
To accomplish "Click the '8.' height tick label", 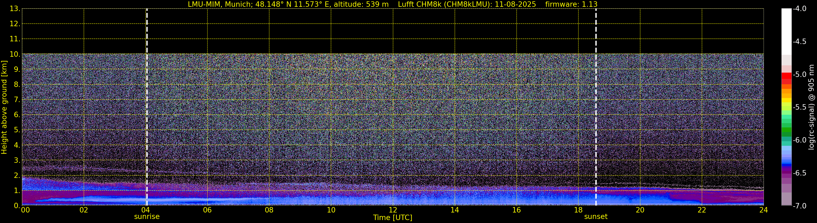I will pos(17,85).
